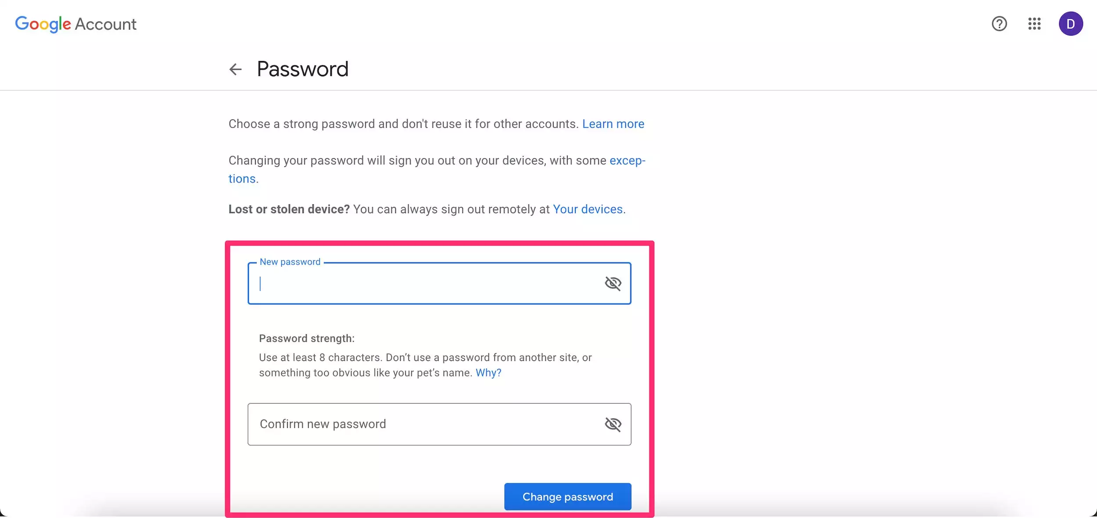1097x518 pixels.
Task: Click the Why? link under password strength
Action: tap(488, 373)
